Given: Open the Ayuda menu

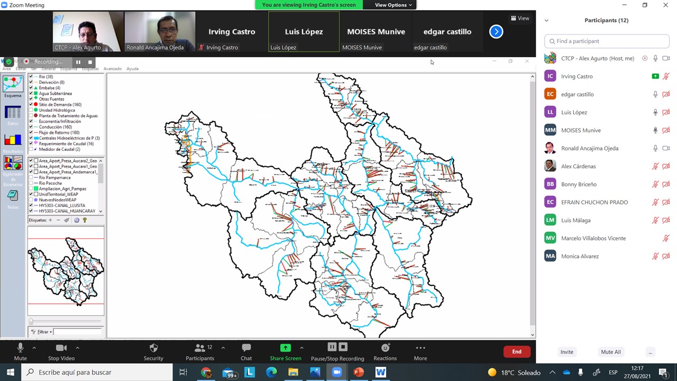Looking at the screenshot, I should tap(132, 69).
